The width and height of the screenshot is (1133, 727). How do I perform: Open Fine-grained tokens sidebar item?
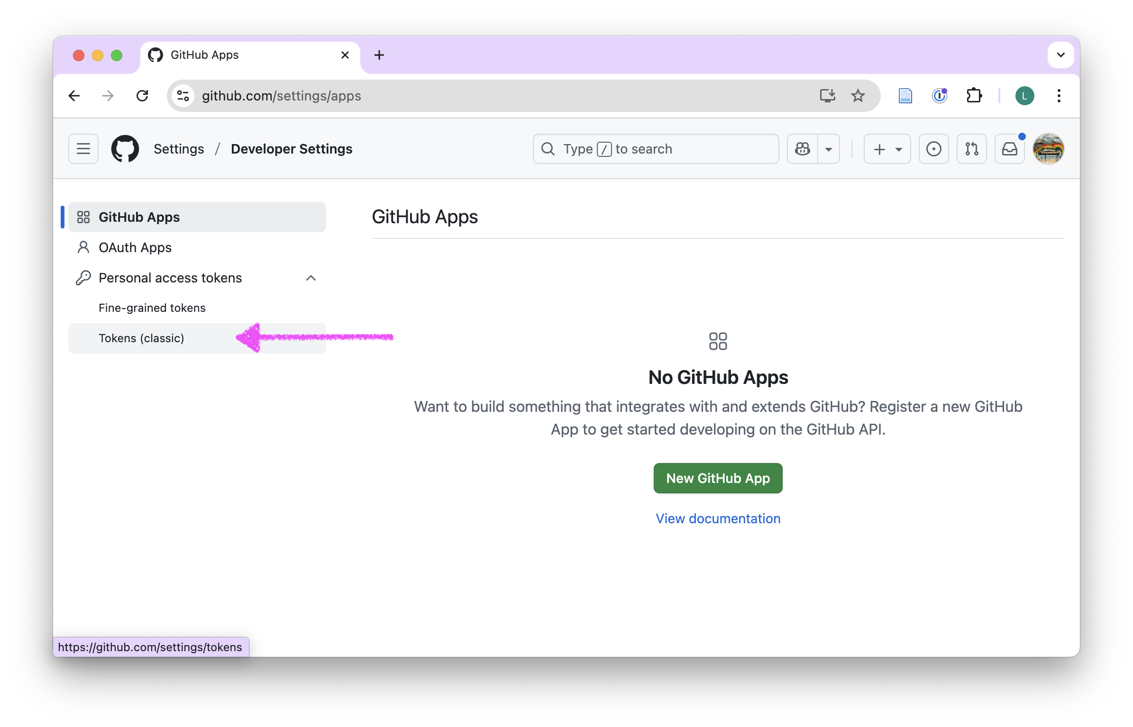[x=152, y=308]
